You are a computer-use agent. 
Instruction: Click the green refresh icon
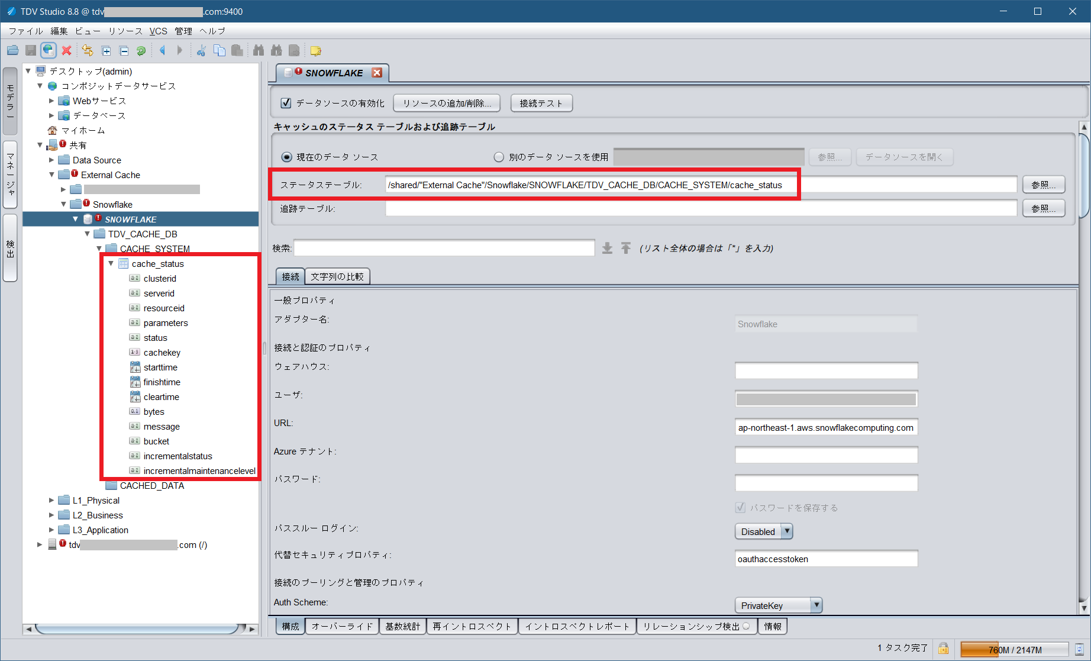coord(141,51)
